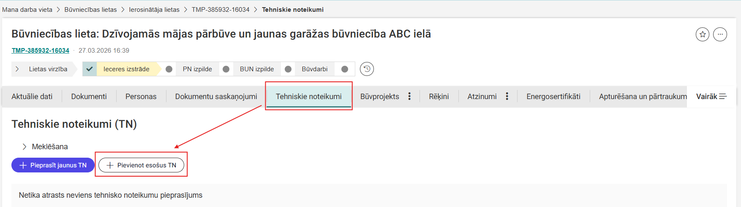
Task: Select the Būvdarbi stage
Action: coord(315,69)
